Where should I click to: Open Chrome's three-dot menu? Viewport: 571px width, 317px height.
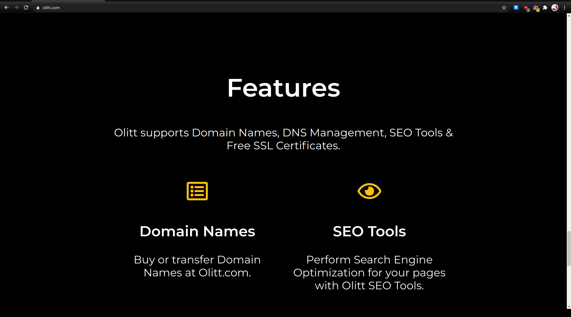(x=564, y=8)
